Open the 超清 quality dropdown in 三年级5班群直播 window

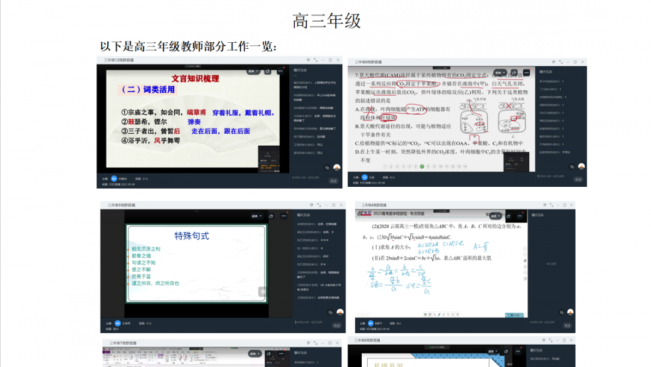pyautogui.click(x=257, y=216)
